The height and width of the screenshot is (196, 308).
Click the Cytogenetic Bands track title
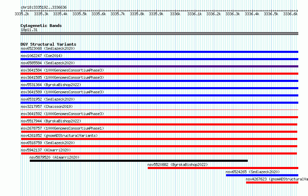[41, 26]
